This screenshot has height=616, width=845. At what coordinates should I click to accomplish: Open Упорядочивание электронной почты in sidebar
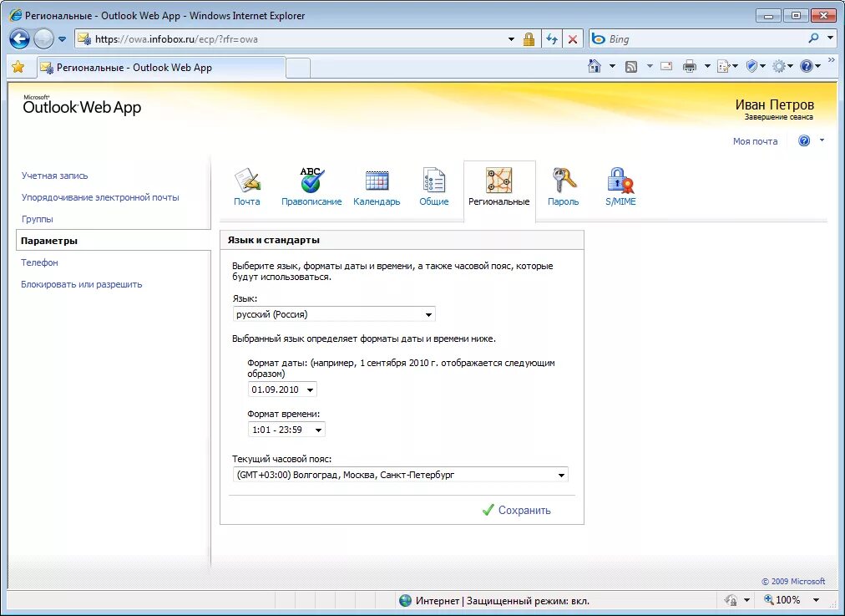coord(100,197)
